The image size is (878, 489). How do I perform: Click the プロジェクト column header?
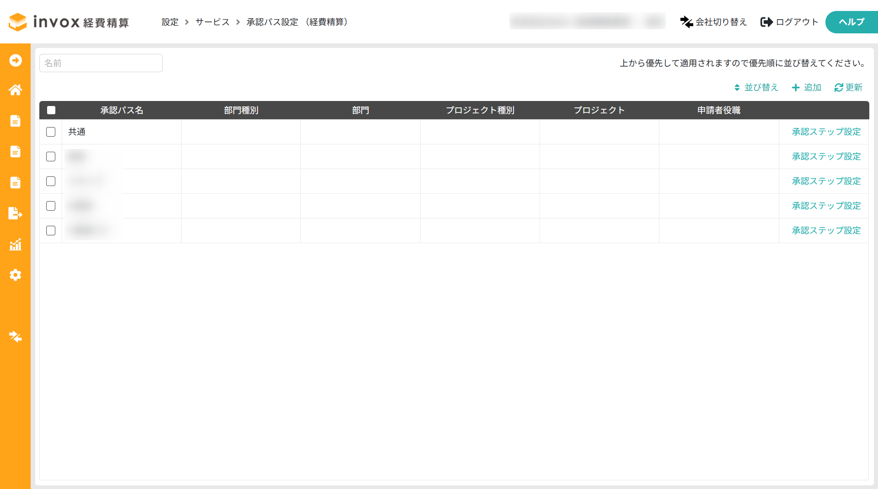tap(599, 110)
